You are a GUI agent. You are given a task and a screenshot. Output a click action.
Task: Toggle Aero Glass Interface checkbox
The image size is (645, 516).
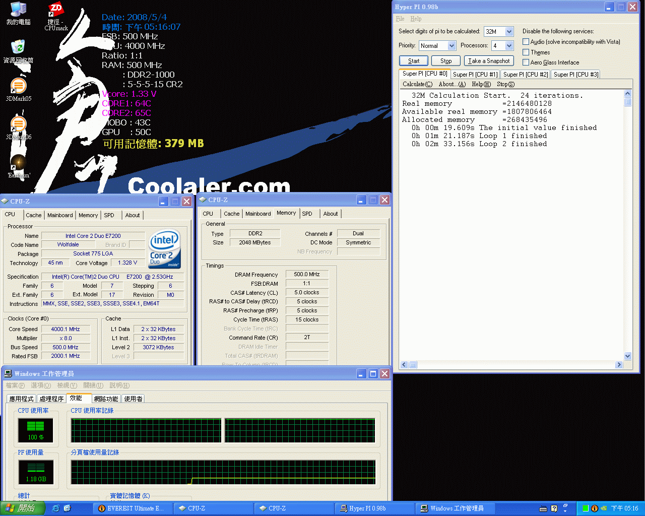(x=526, y=62)
